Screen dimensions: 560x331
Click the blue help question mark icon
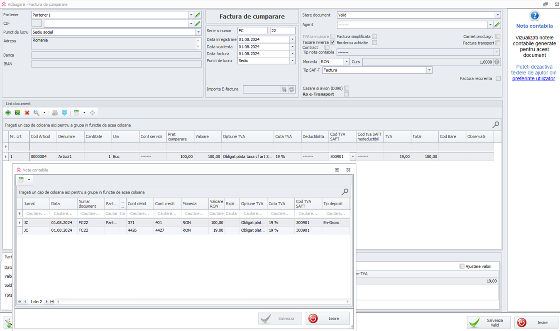click(534, 16)
